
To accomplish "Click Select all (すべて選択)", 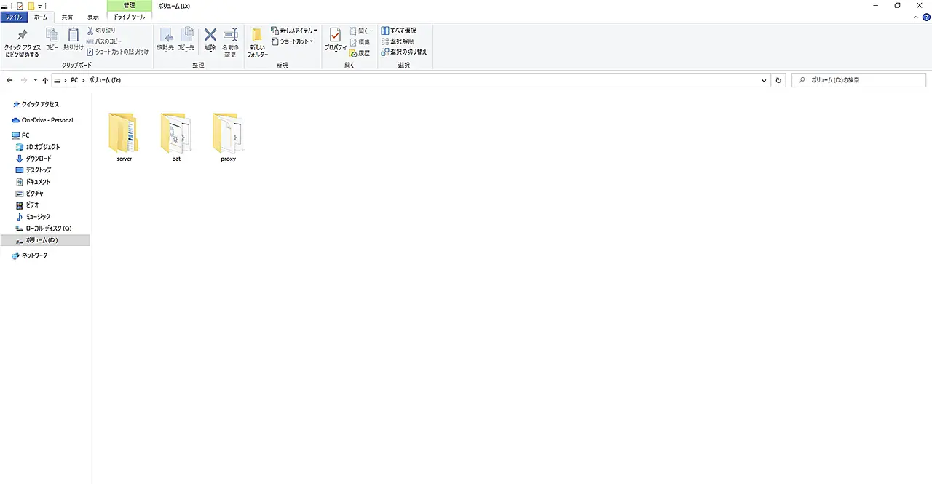I will coord(399,31).
